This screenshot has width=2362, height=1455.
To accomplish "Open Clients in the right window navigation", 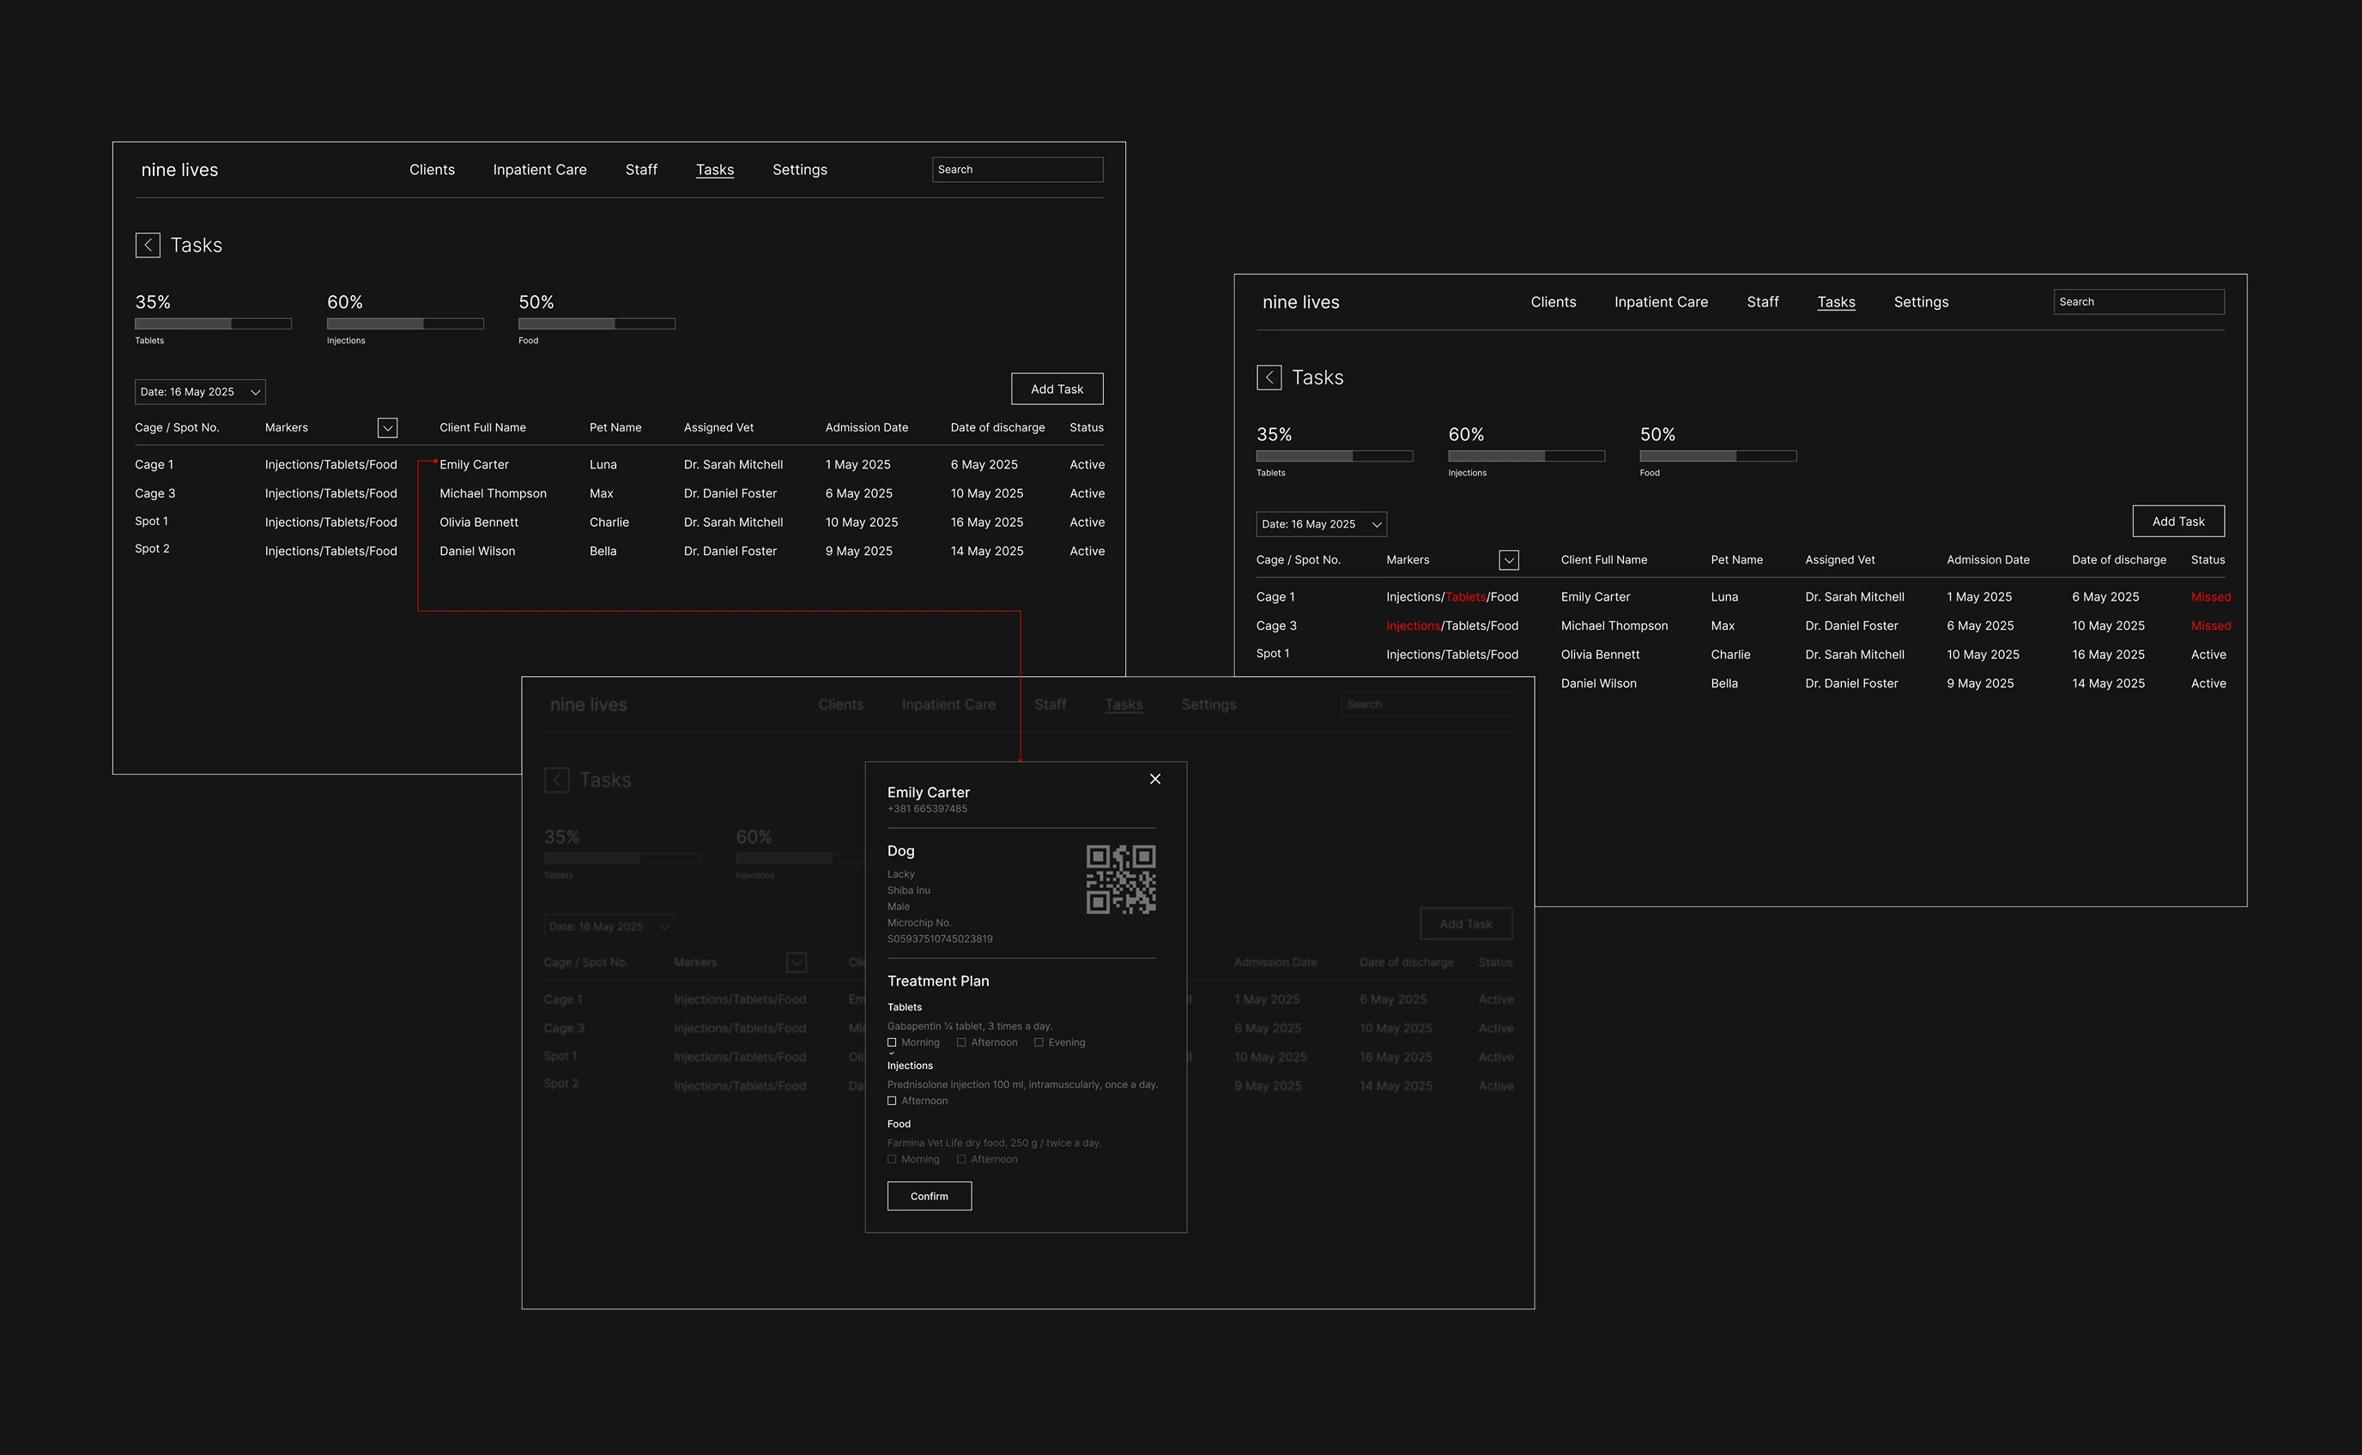I will click(x=1553, y=302).
